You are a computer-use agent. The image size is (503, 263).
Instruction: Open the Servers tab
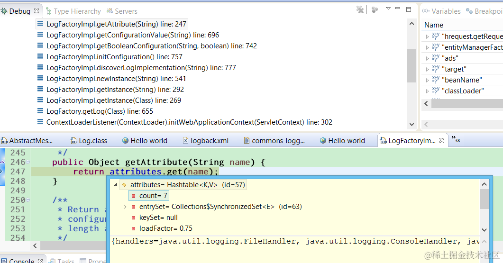click(x=122, y=11)
